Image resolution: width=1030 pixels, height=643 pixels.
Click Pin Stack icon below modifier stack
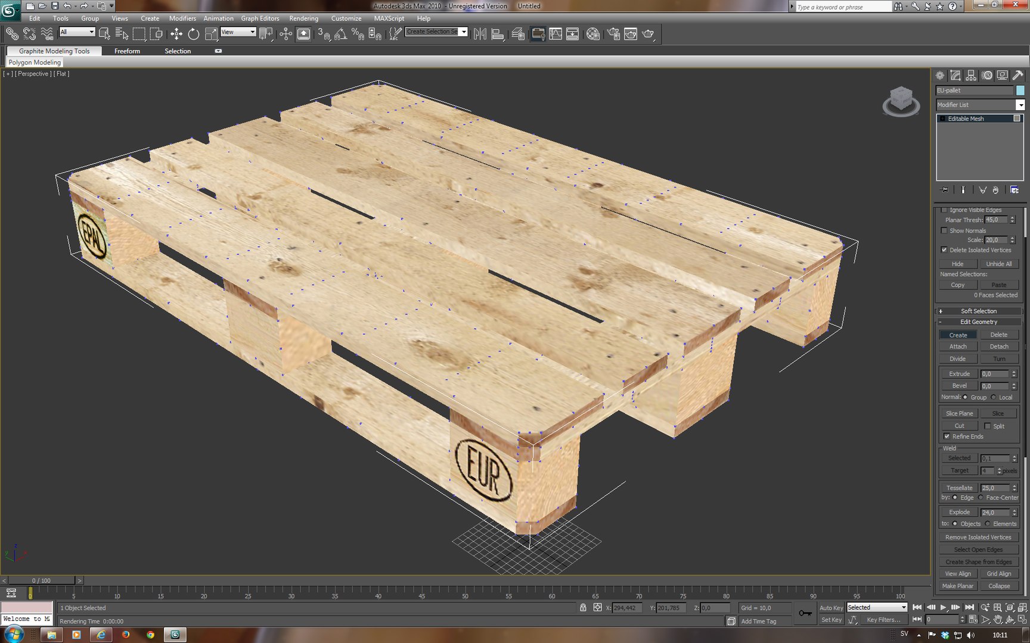tap(945, 190)
